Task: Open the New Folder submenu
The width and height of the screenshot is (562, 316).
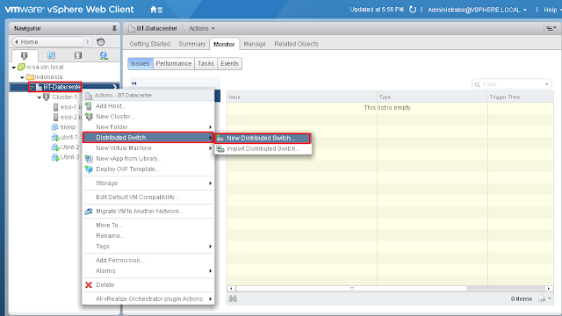Action: pos(148,126)
